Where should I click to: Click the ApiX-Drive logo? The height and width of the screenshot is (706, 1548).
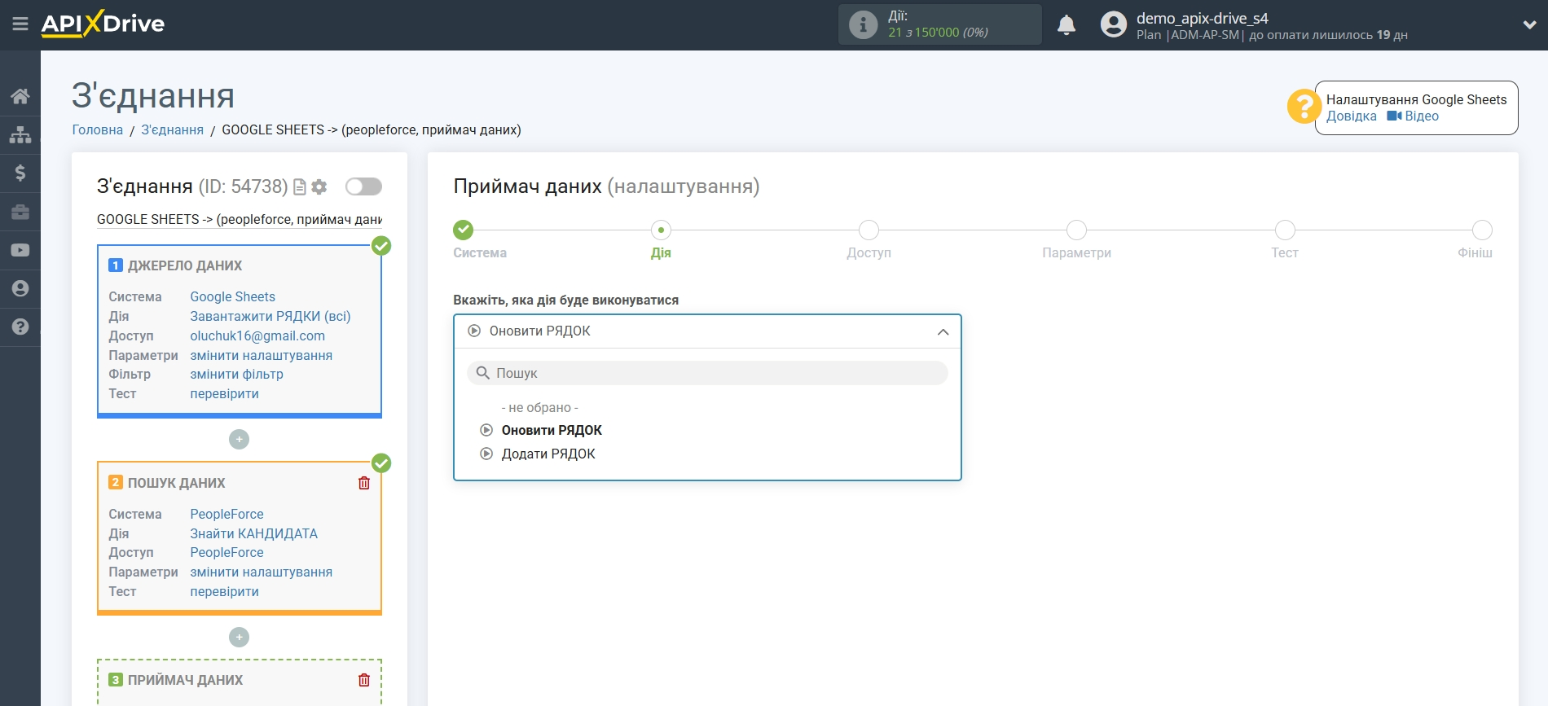103,24
